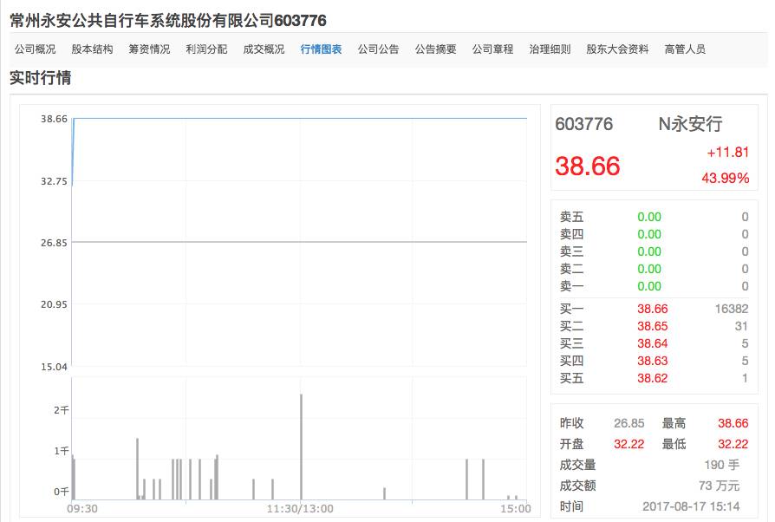View the 公司公告 tab
The height and width of the screenshot is (522, 775).
pos(379,49)
